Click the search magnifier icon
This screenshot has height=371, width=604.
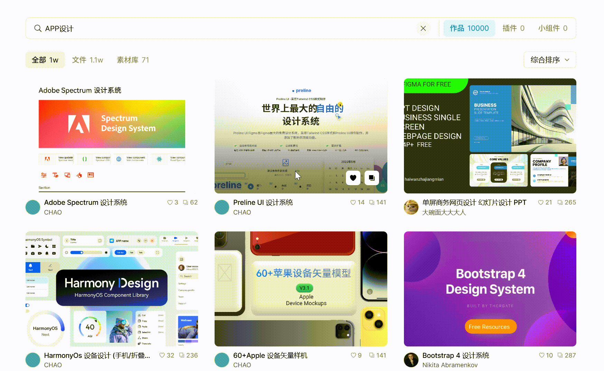(38, 28)
